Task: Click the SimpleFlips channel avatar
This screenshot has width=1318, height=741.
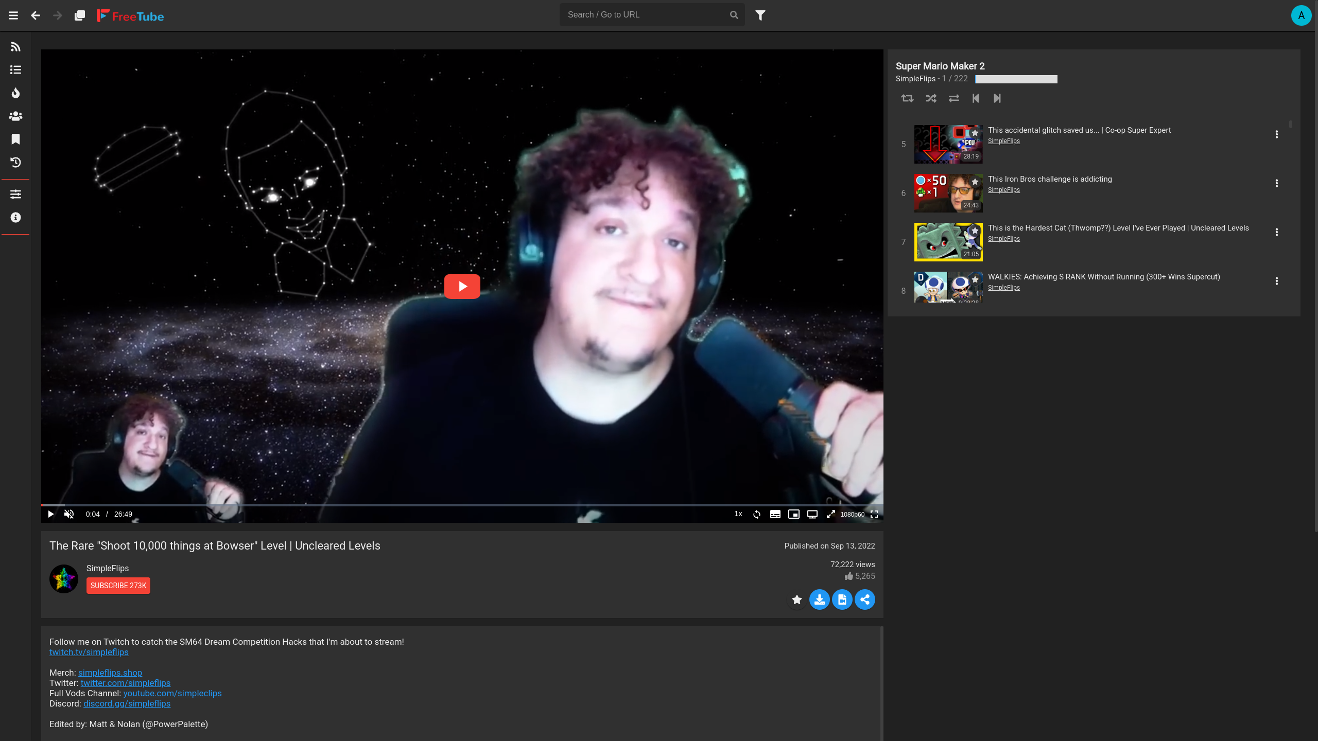Action: (x=64, y=579)
